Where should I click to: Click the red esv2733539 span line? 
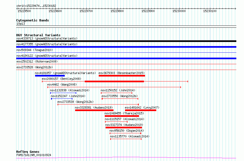tap(98, 104)
